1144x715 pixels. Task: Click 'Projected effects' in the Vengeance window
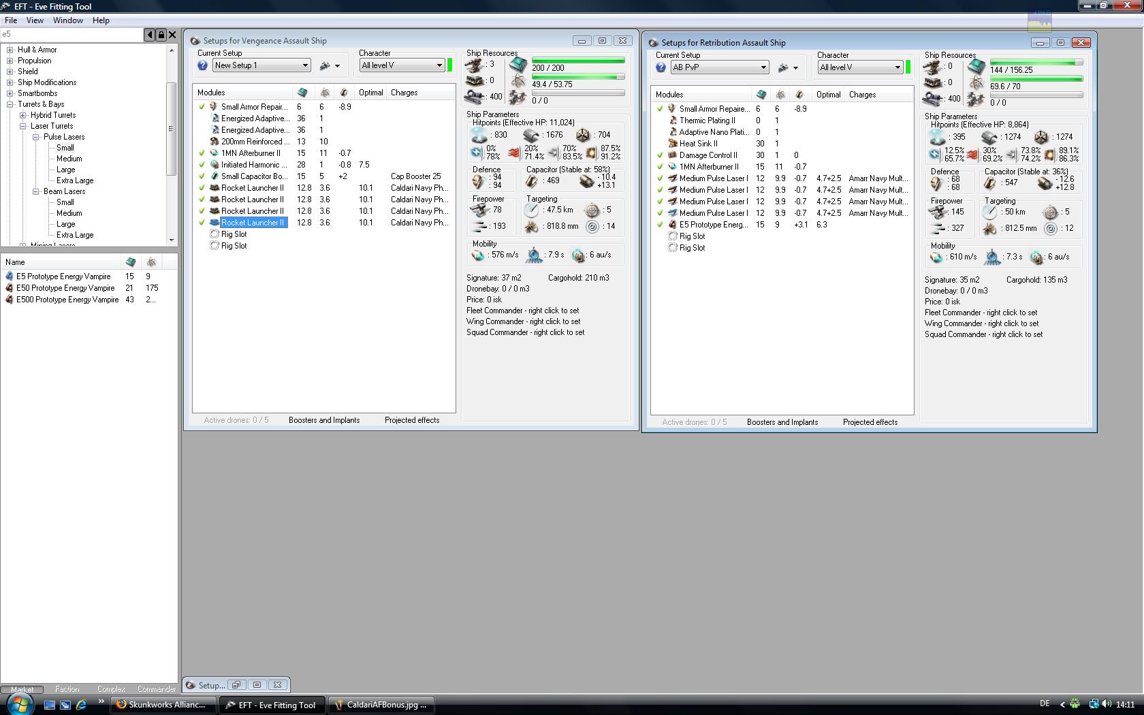(412, 420)
